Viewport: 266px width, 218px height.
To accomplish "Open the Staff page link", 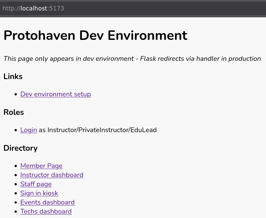I will point(36,184).
